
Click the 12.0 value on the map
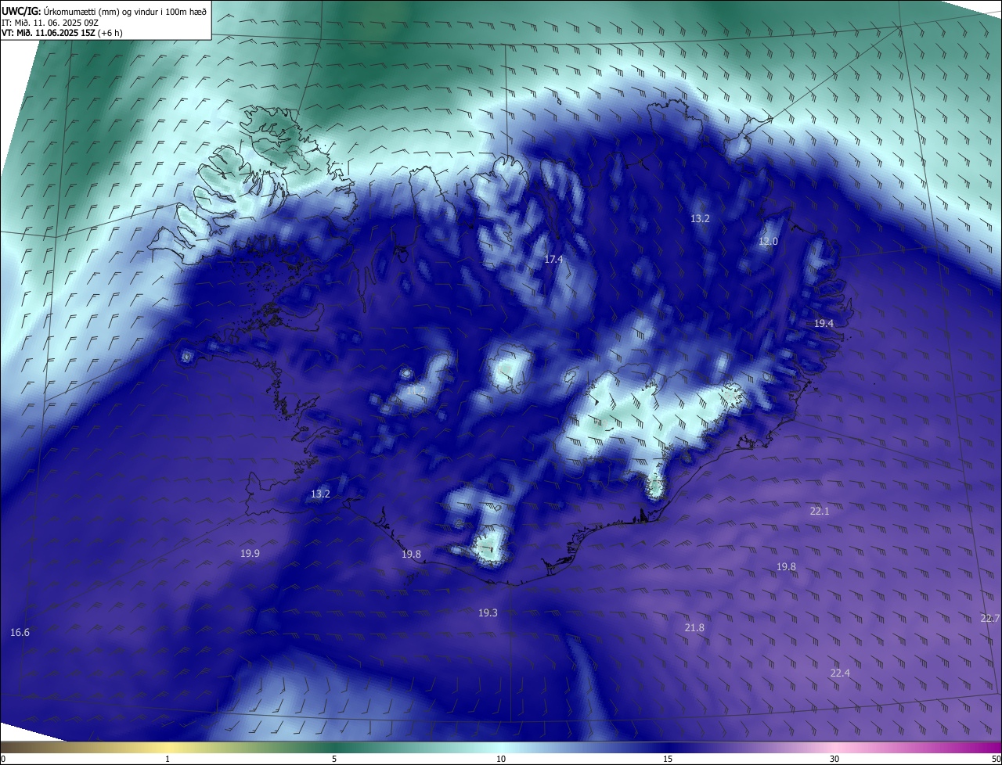768,241
